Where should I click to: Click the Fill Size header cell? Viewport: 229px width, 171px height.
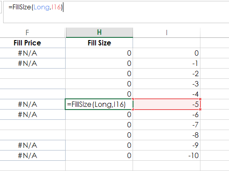point(99,43)
